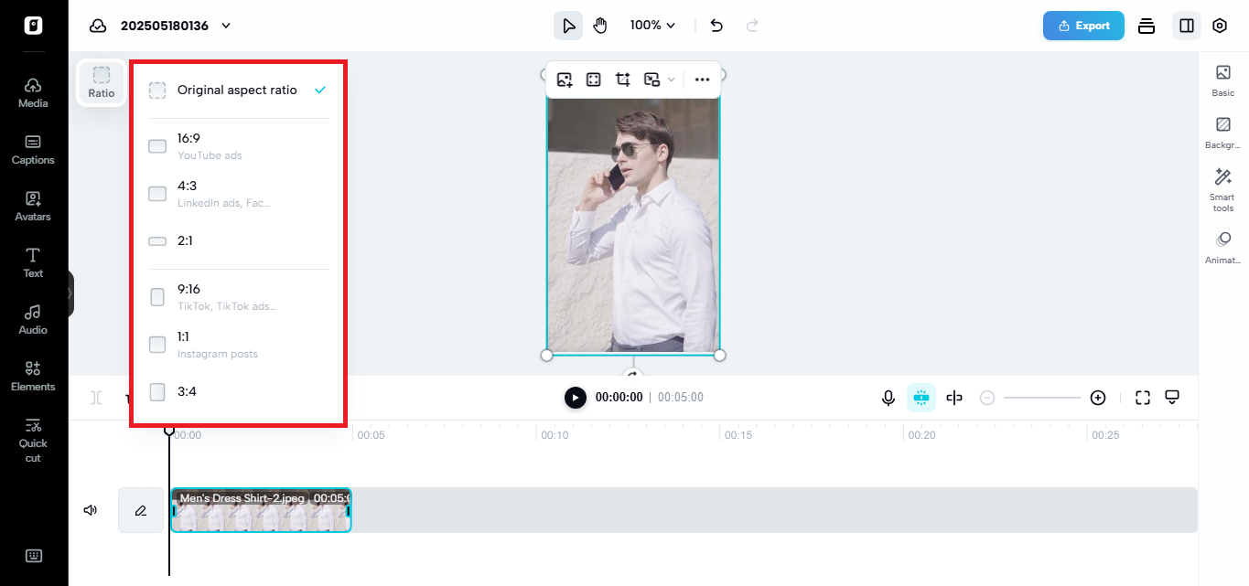Record a voiceover with the microphone icon
Screen dimensions: 1249x586
coord(888,397)
